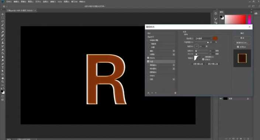Viewport: 260px width, 140px height.
Task: Open the contour picker dropdown arrow
Action: (x=200, y=58)
